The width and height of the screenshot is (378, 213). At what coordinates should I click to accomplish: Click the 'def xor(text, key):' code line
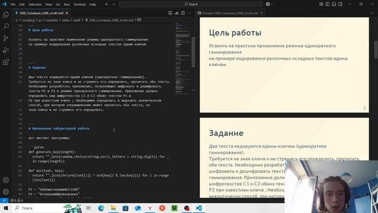click(46, 170)
